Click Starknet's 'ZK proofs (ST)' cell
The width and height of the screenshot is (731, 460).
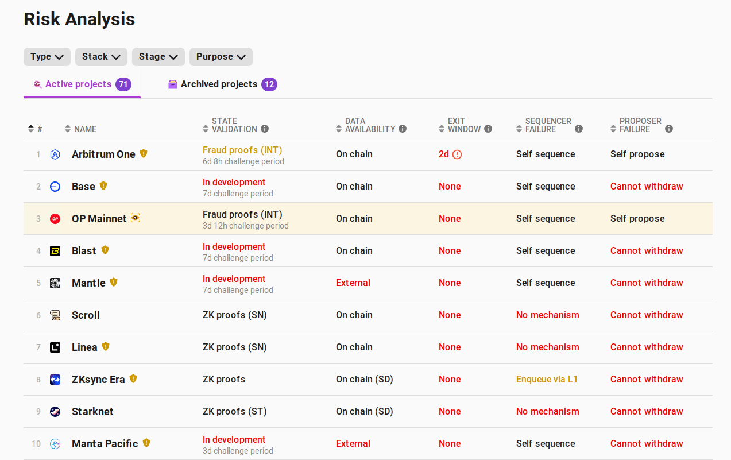pyautogui.click(x=235, y=412)
